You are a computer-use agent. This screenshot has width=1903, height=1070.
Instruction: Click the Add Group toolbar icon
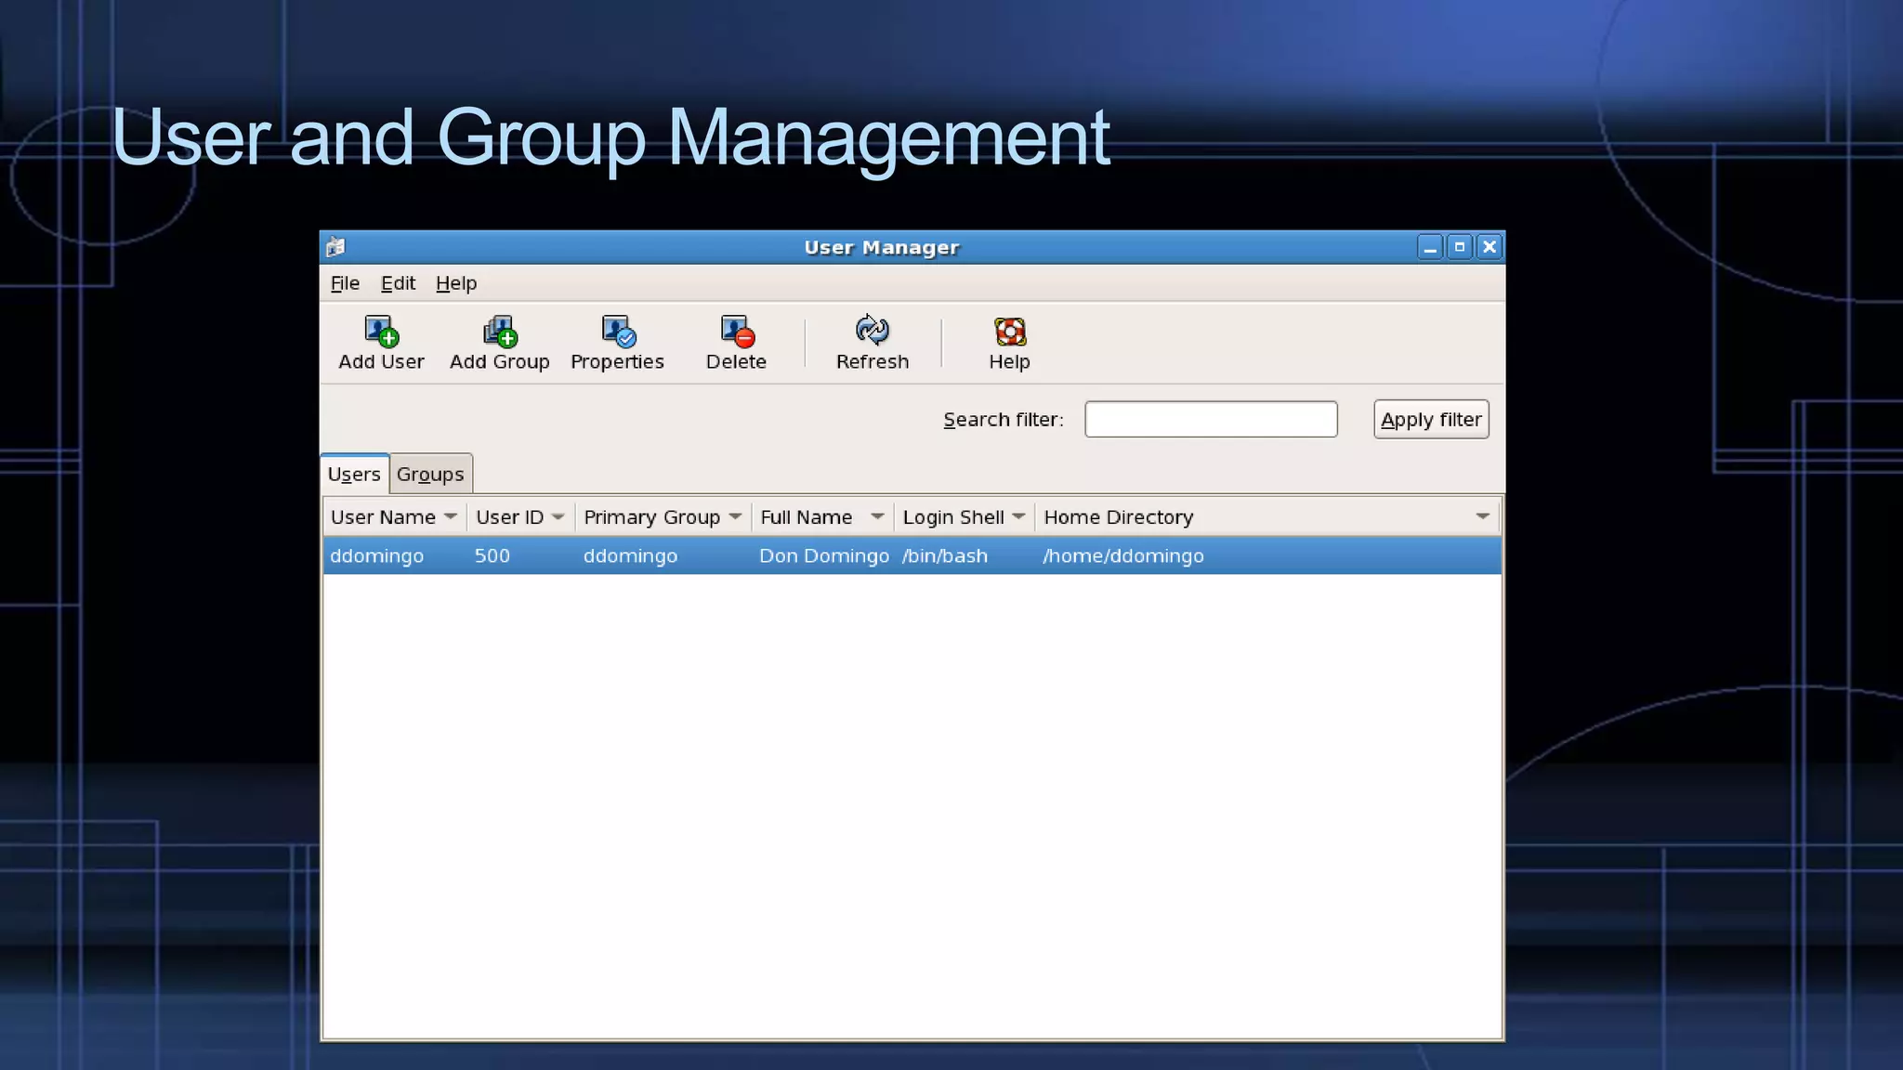(500, 332)
